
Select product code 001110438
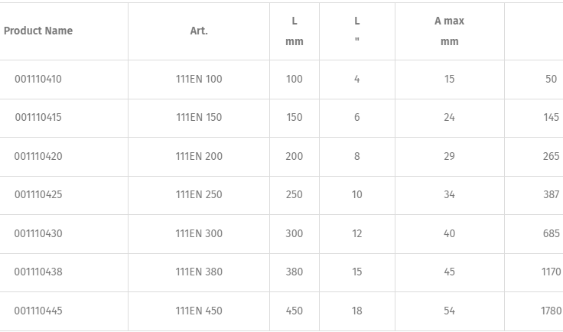tap(38, 272)
